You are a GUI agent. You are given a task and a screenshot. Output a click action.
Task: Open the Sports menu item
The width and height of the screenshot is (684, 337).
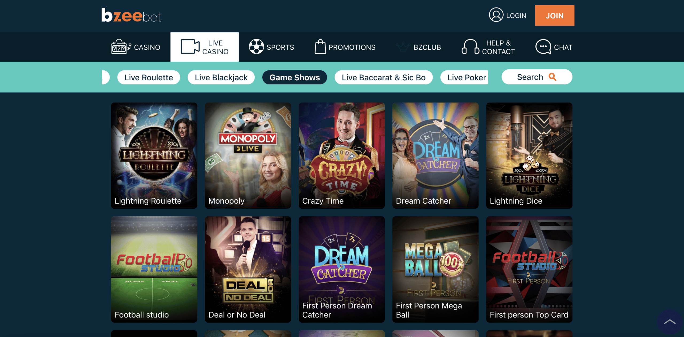point(271,47)
